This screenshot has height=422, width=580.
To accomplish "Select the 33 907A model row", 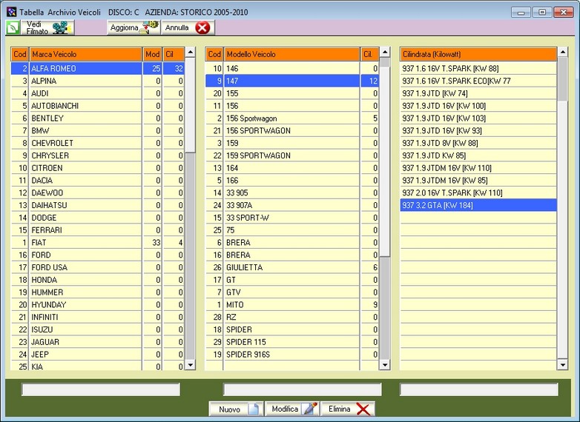I will (292, 205).
